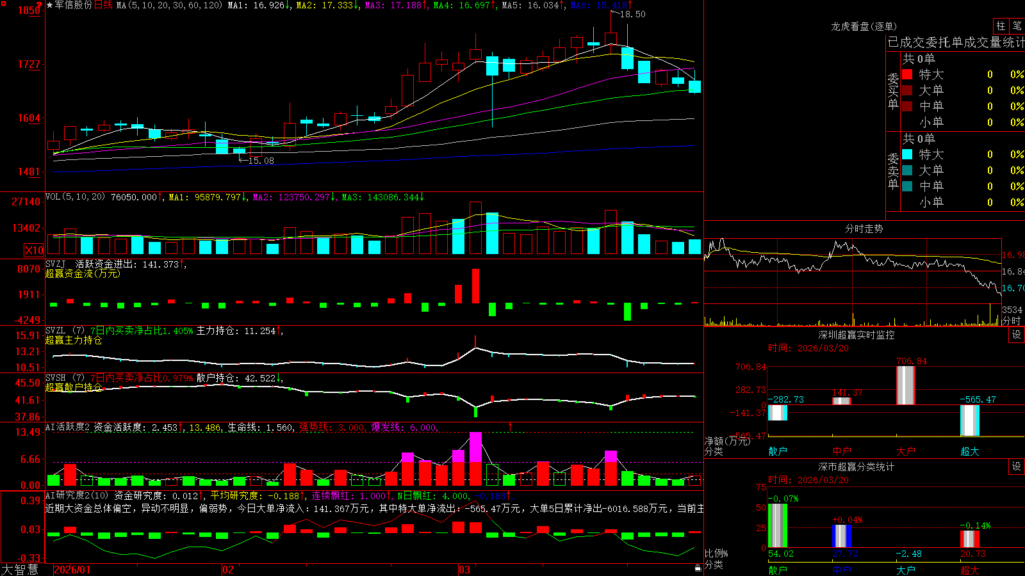
Task: Click the 18.50 high price annotation
Action: [x=632, y=14]
